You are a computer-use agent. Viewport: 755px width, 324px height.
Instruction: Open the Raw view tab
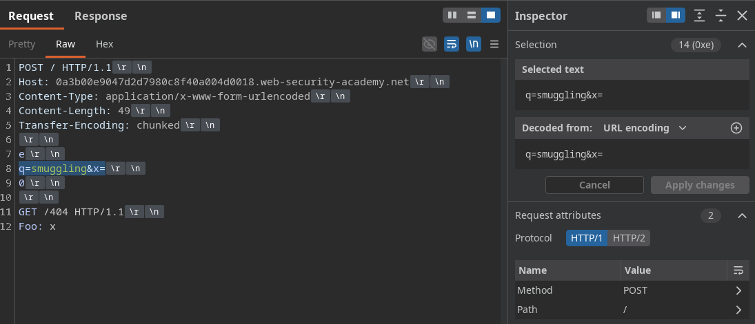66,44
